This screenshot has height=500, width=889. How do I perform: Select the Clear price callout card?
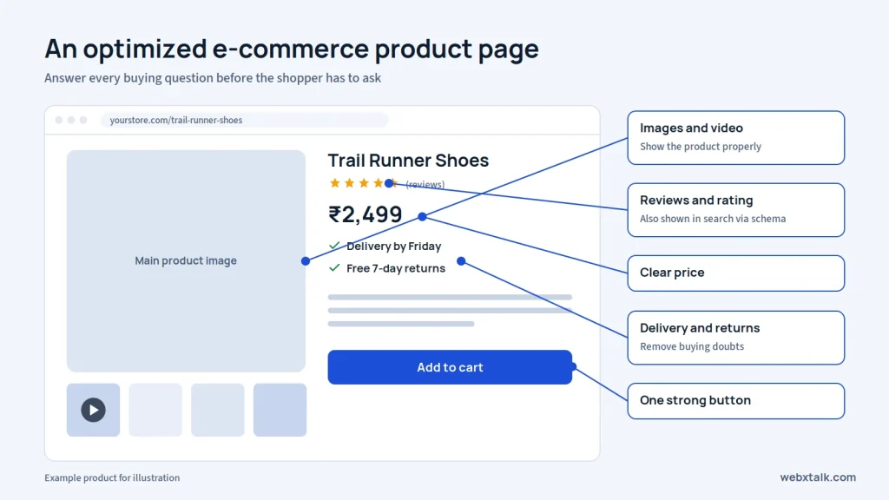[x=736, y=273]
